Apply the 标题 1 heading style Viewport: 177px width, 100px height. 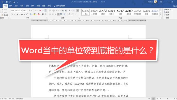click(103, 12)
